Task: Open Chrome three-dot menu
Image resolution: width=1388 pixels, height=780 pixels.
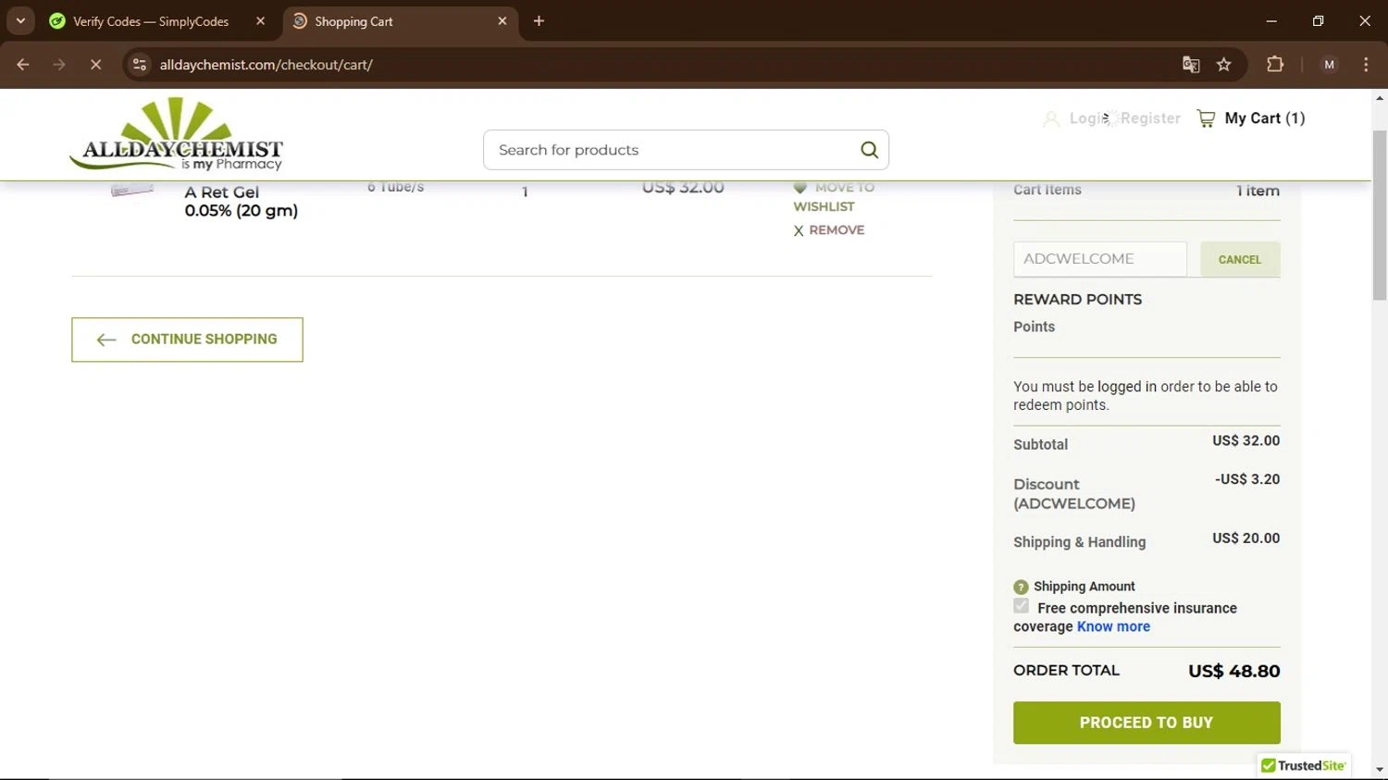Action: tap(1366, 65)
